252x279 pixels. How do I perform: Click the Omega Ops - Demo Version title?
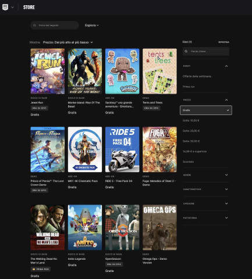(155, 261)
